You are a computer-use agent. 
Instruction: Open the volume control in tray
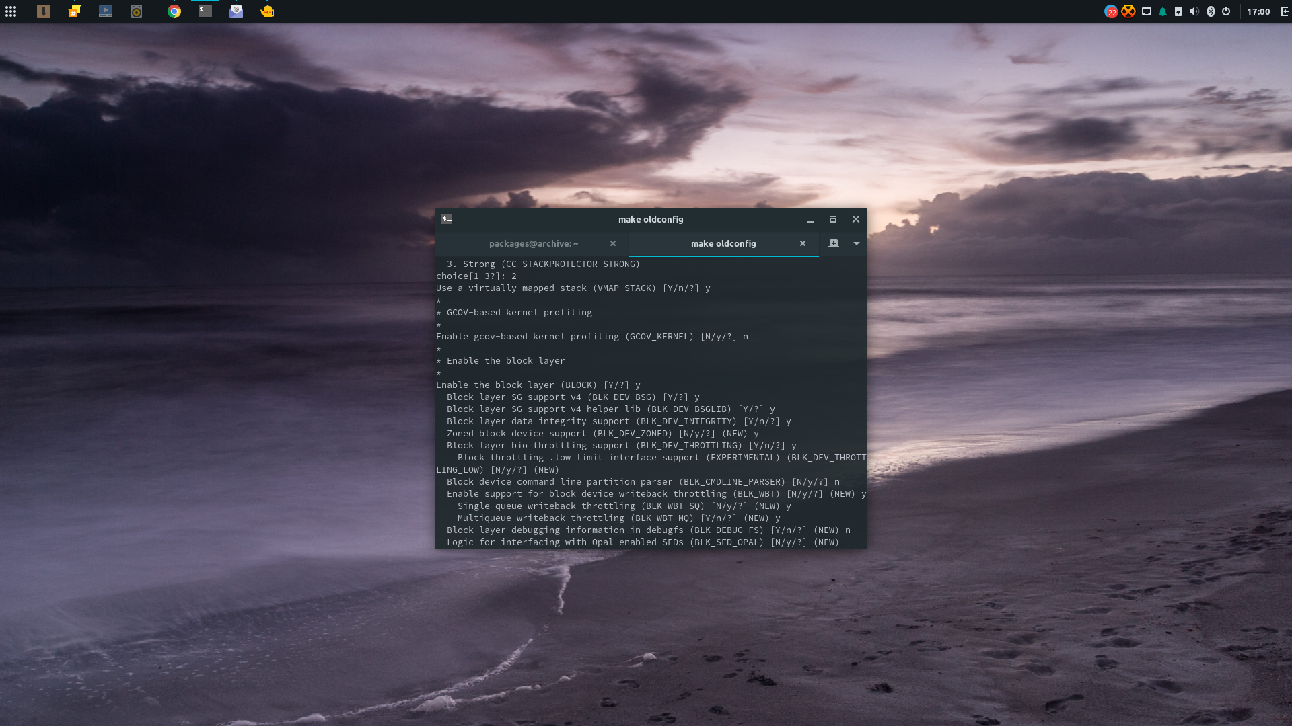tap(1194, 11)
